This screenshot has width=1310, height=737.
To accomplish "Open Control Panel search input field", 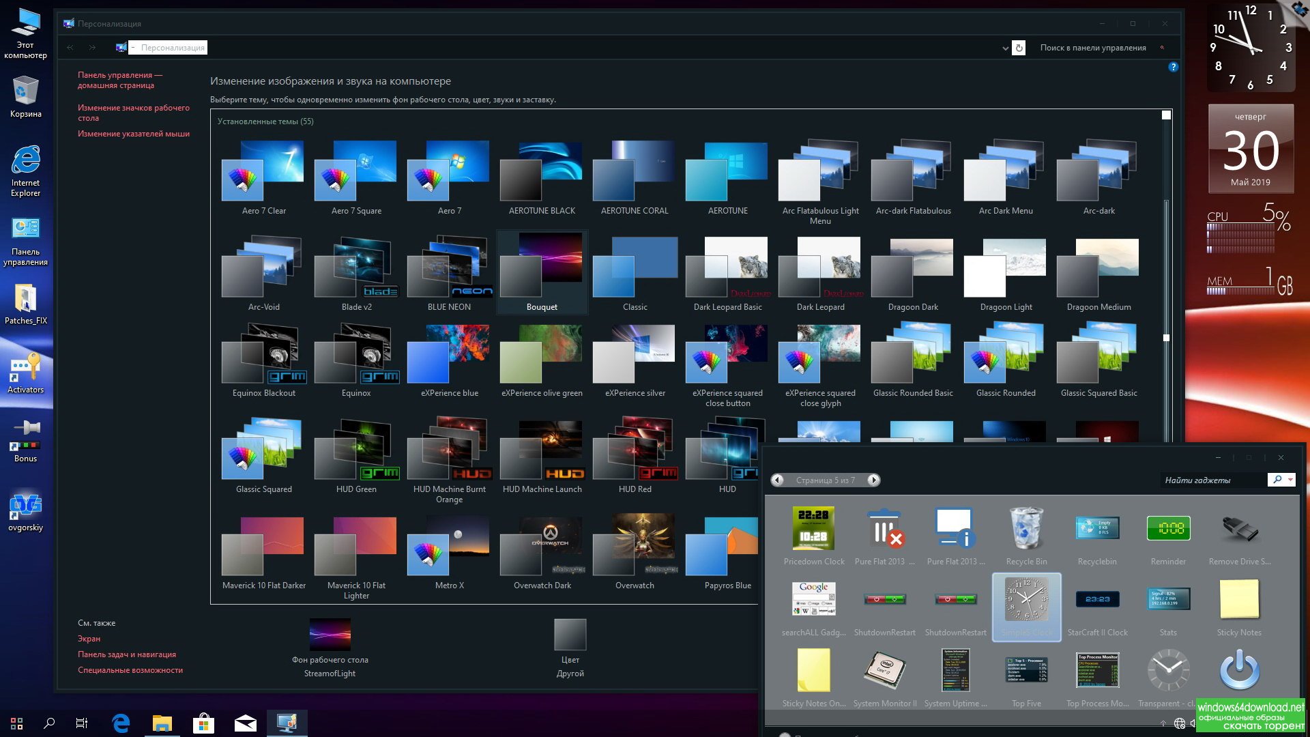I will click(1096, 48).
